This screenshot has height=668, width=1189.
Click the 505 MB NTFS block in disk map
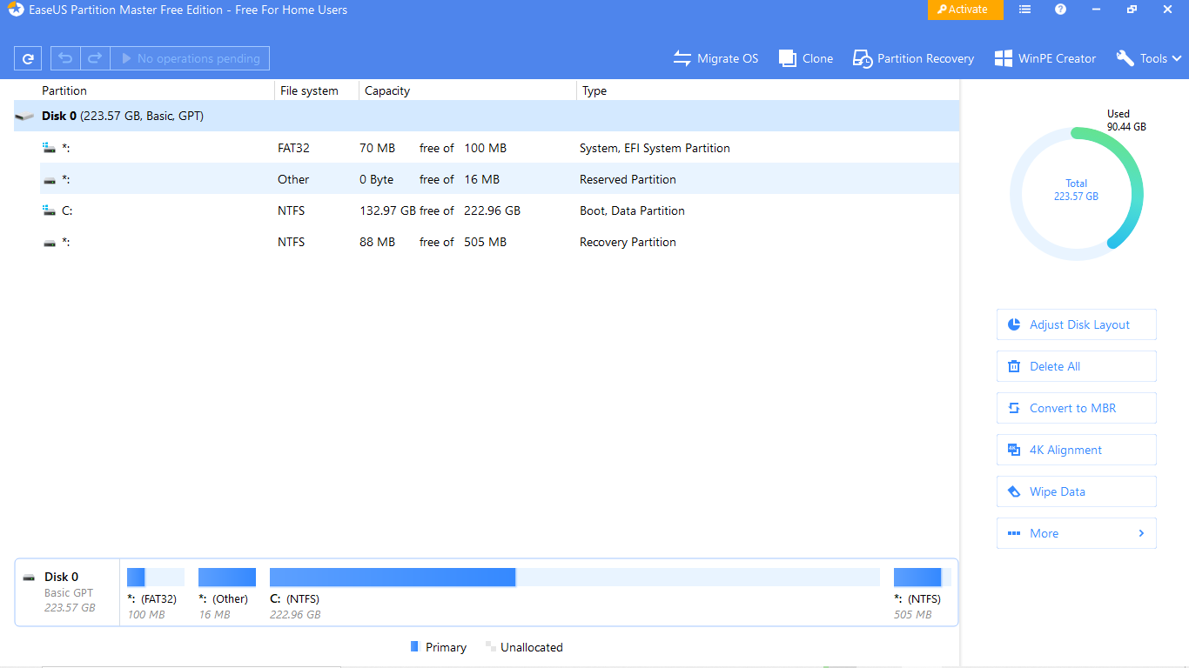(923, 577)
